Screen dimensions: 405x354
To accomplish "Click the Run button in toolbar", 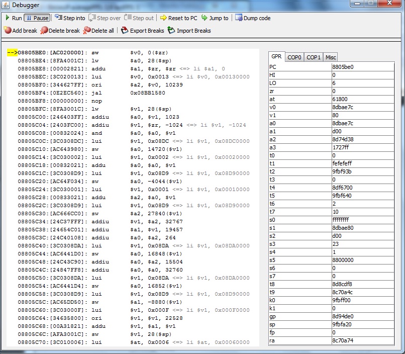I will 13,18.
